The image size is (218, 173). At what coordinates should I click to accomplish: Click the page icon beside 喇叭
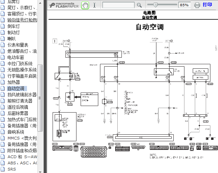point(3,39)
